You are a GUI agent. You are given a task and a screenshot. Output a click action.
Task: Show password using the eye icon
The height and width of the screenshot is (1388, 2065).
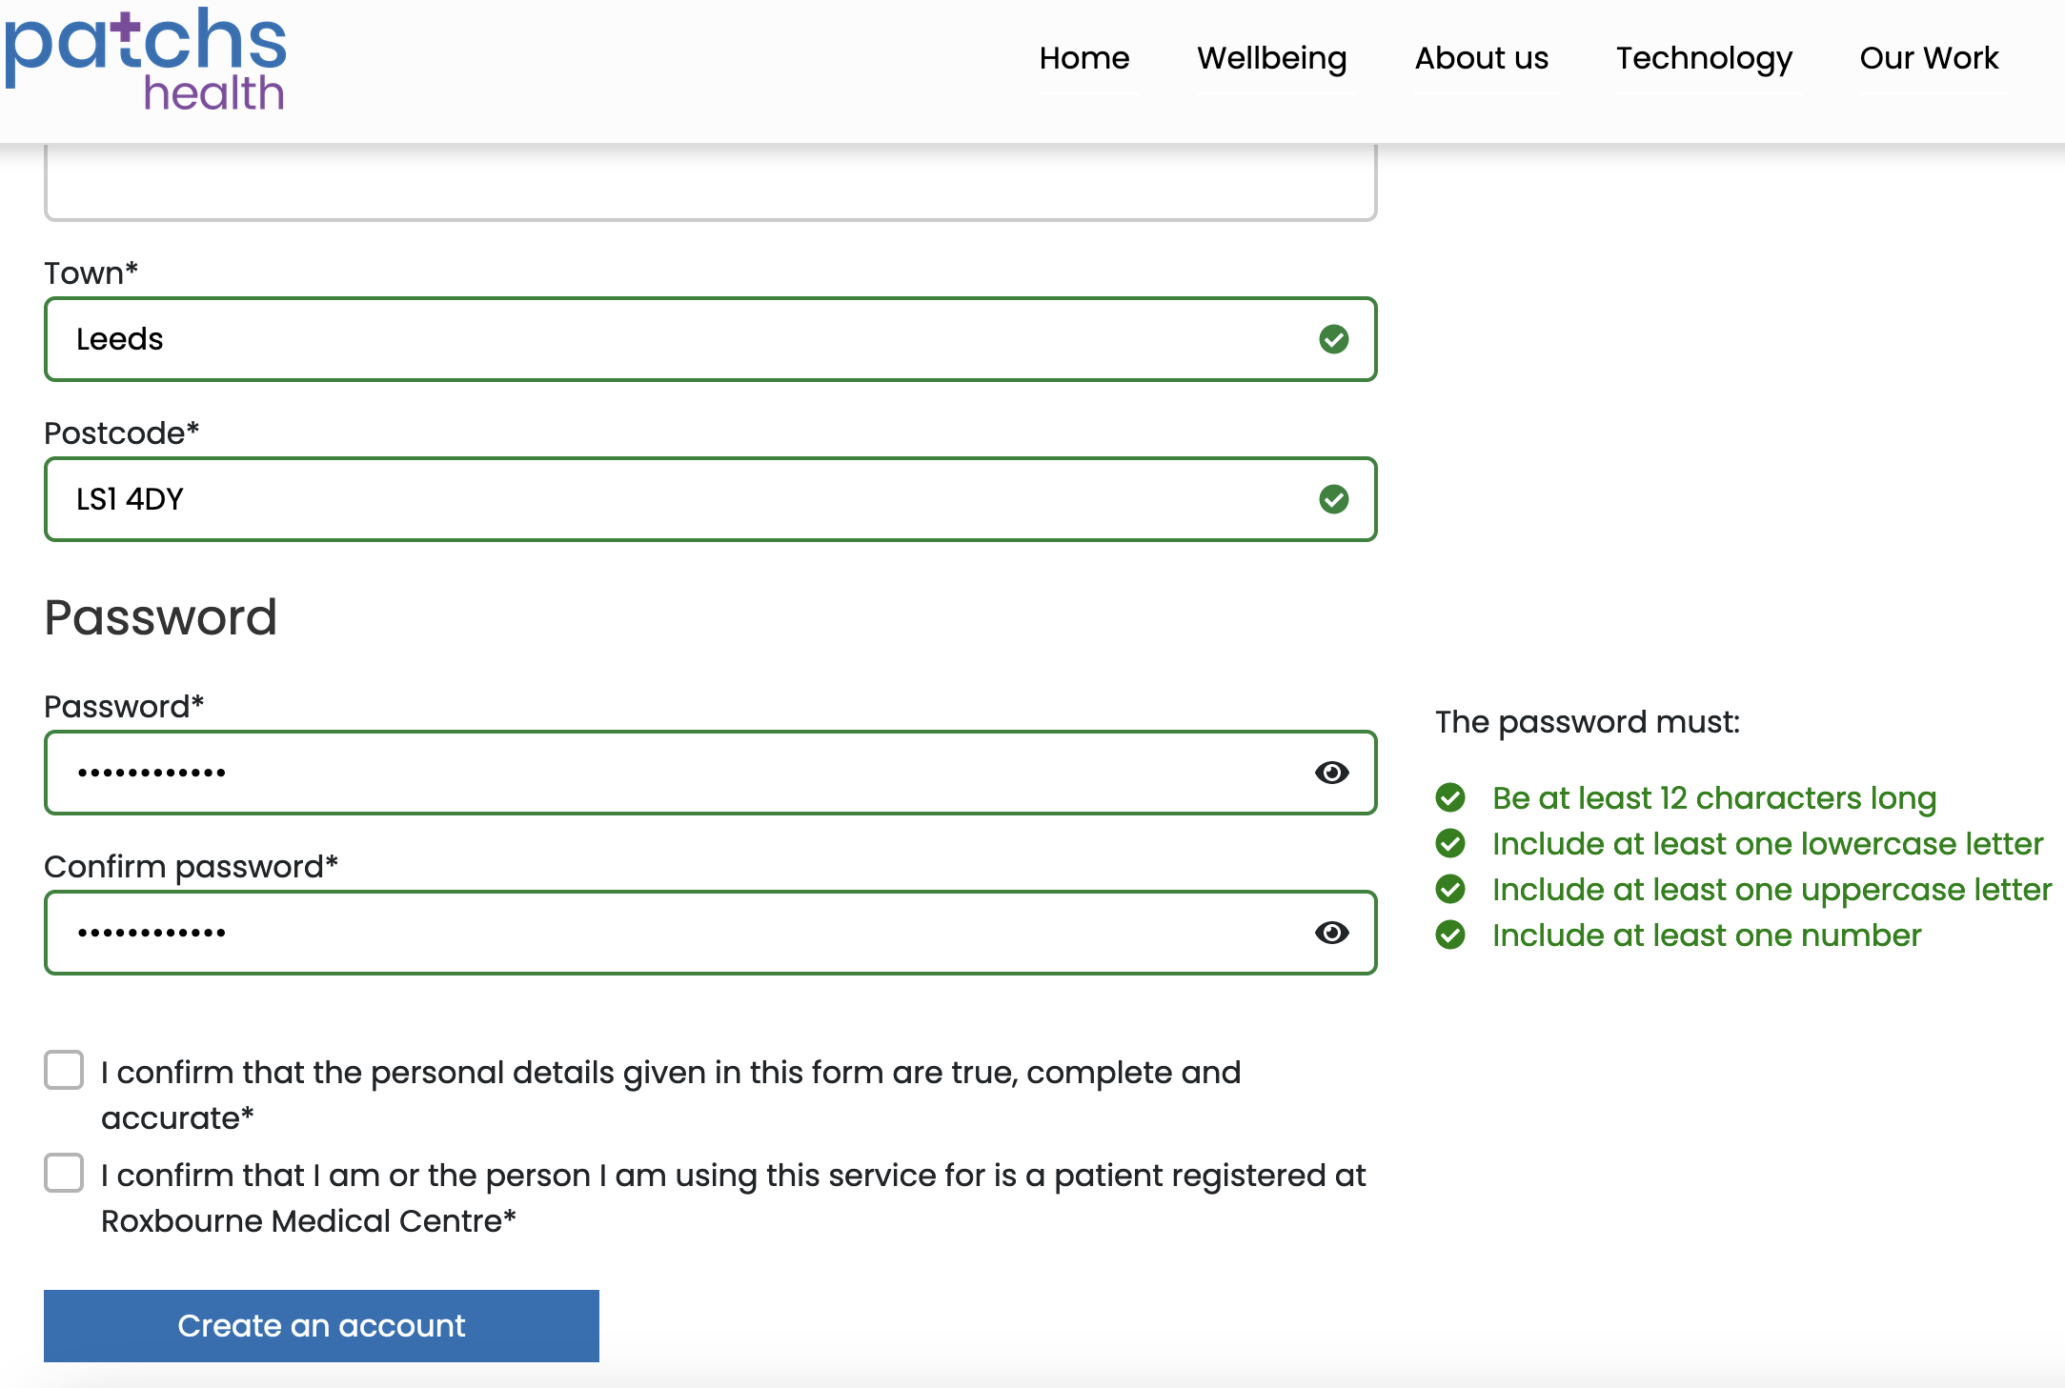1331,773
